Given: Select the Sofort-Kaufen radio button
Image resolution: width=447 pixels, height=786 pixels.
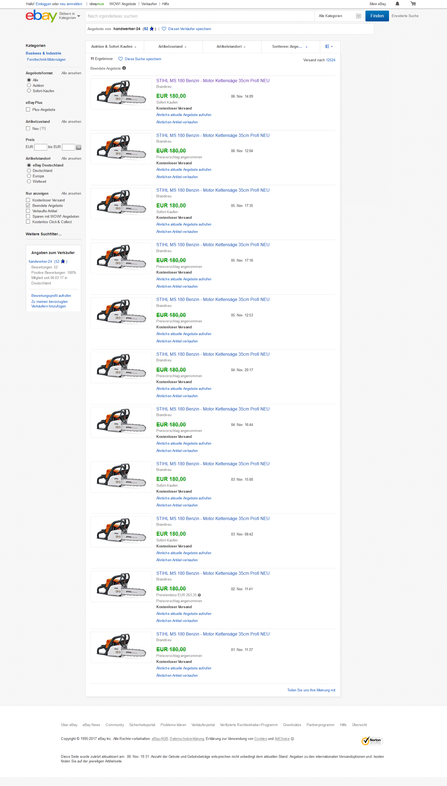Looking at the screenshot, I should pyautogui.click(x=29, y=91).
